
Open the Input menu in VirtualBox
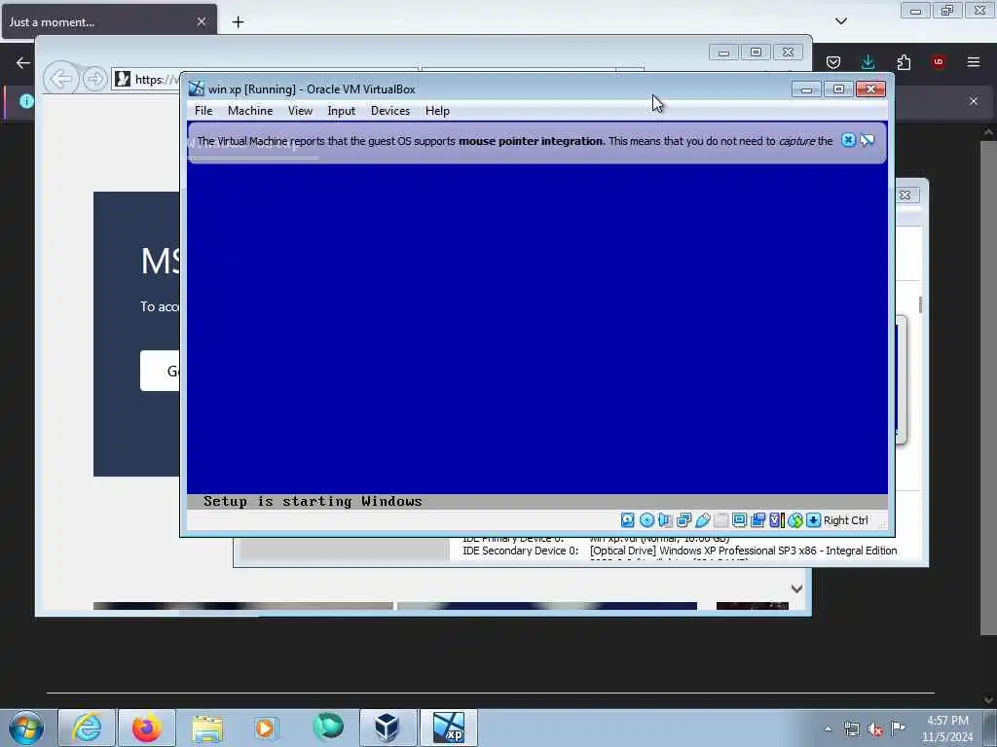click(342, 111)
